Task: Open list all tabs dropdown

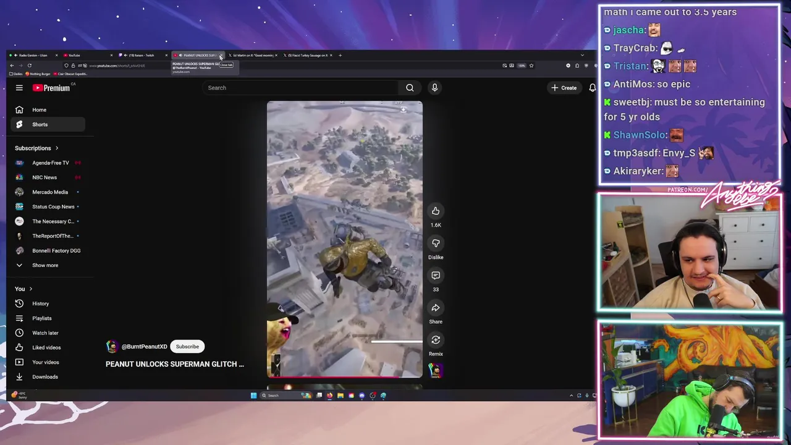Action: click(582, 55)
